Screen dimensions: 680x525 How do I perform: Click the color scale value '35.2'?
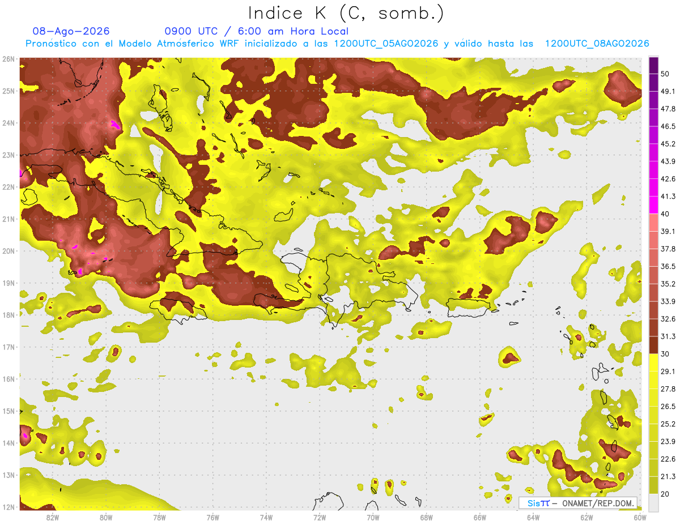pyautogui.click(x=668, y=284)
